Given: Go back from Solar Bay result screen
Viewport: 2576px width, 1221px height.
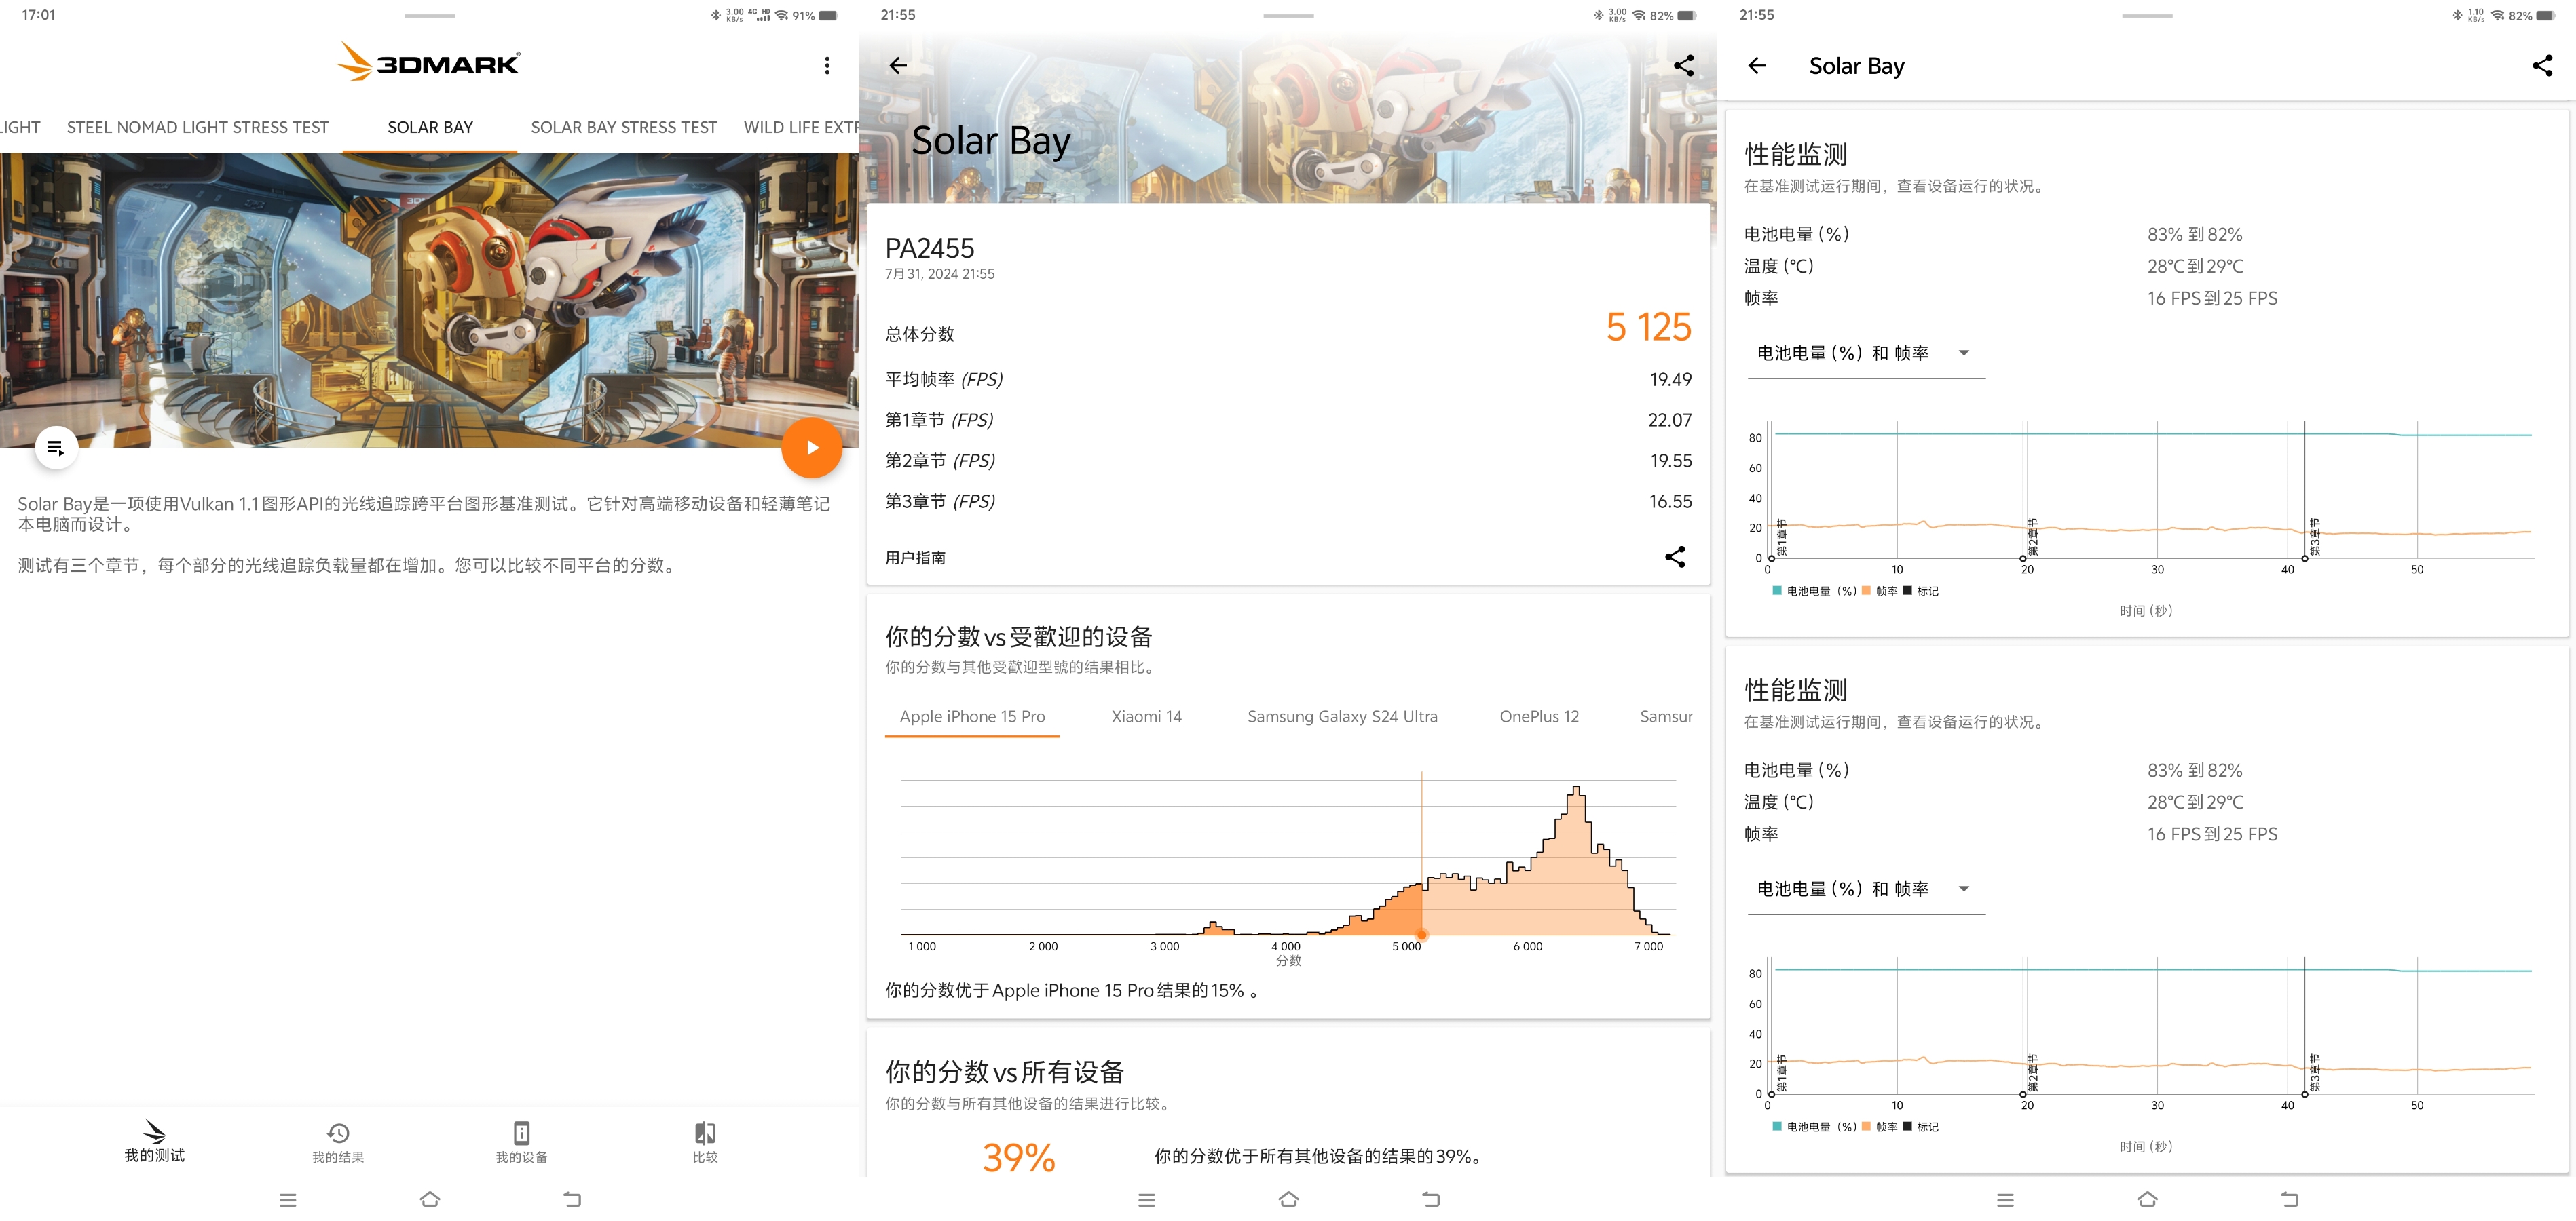Looking at the screenshot, I should (898, 65).
